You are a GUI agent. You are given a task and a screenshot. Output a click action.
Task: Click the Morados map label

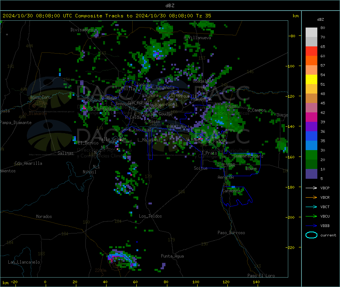click(x=44, y=216)
